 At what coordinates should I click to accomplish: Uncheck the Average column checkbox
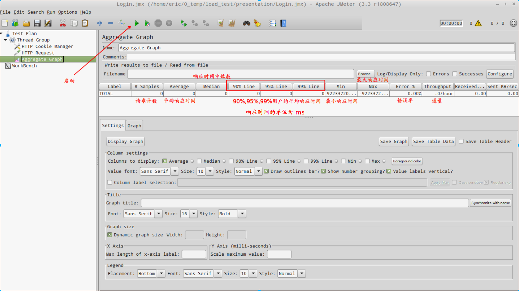(165, 161)
